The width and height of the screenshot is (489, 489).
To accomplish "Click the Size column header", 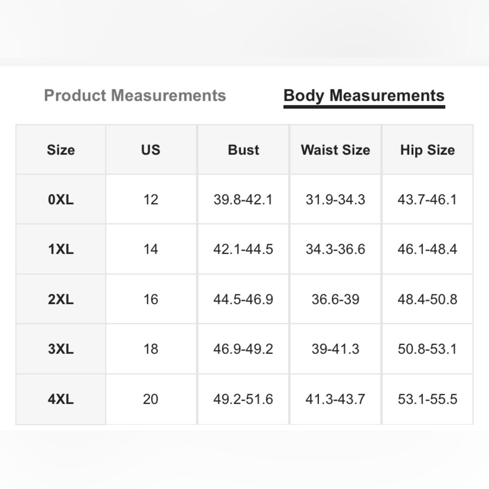I will 61,150.
